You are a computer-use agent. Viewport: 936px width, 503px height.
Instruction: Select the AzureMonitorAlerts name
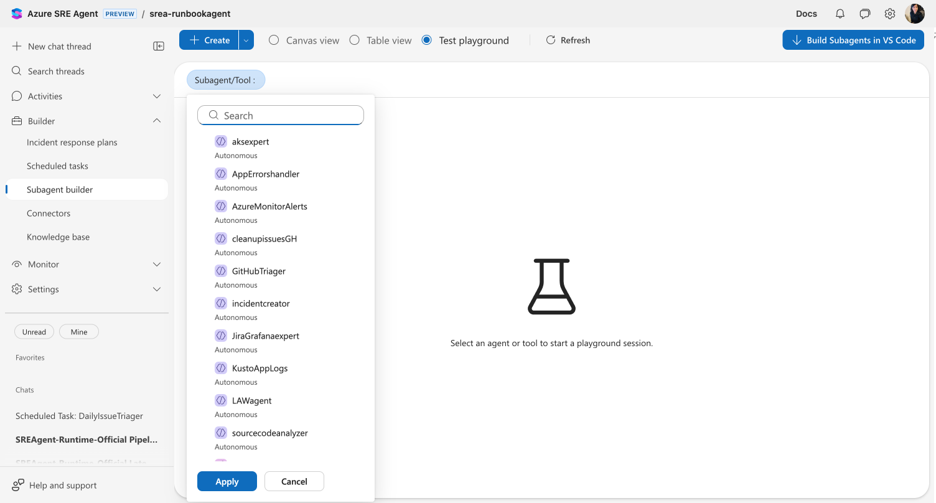pyautogui.click(x=269, y=206)
